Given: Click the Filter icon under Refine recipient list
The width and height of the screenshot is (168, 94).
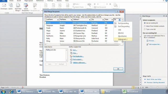Looking at the screenshot, I should pyautogui.click(x=71, y=53).
